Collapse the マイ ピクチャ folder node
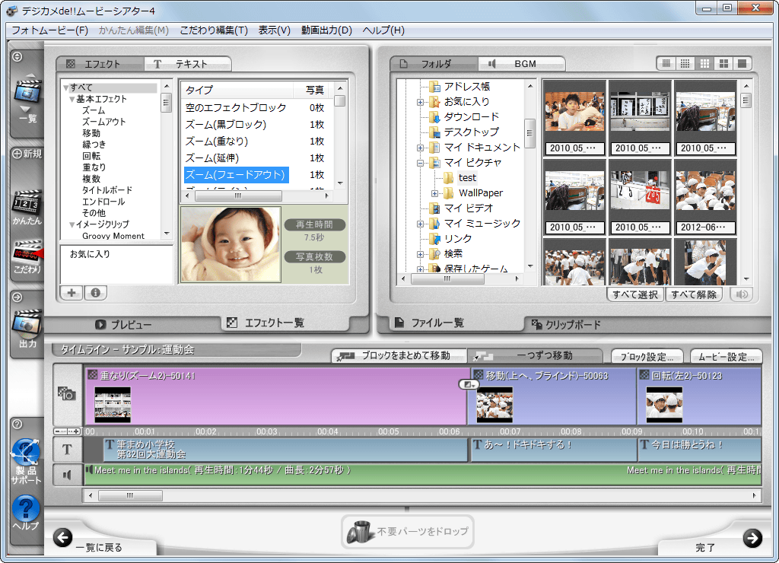 (421, 163)
